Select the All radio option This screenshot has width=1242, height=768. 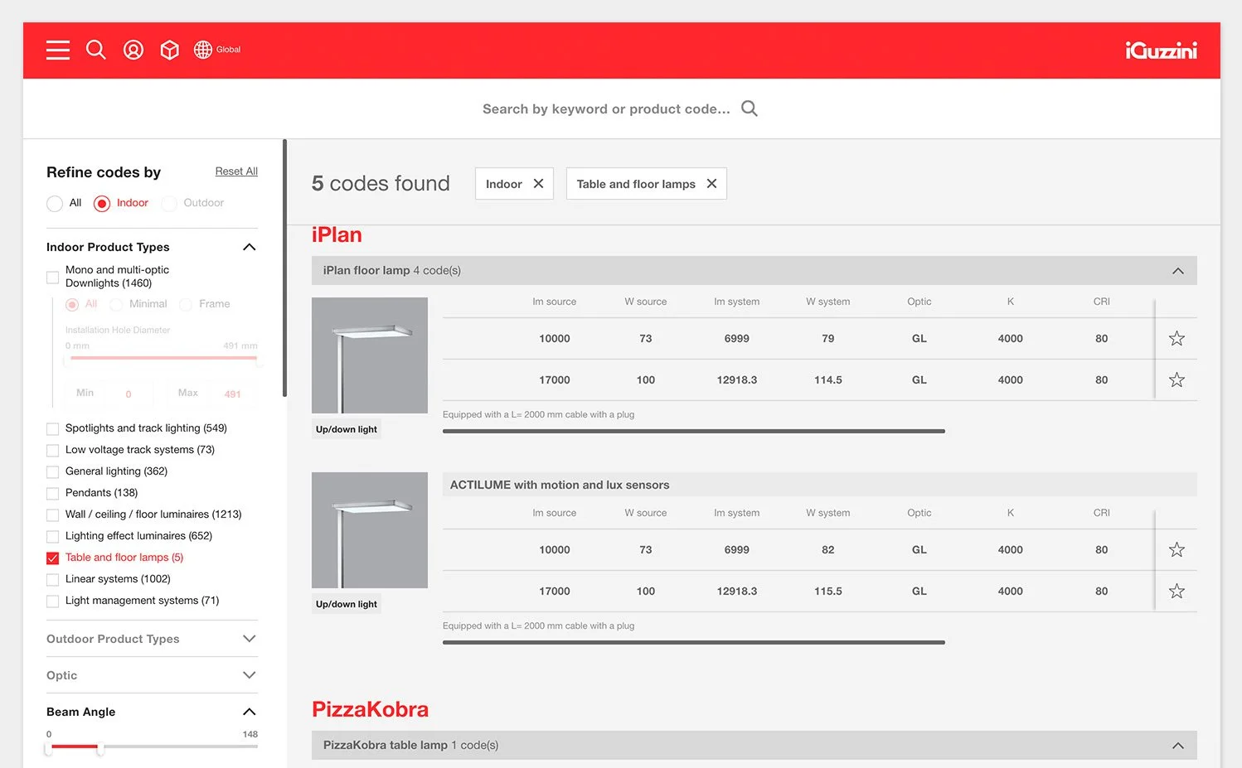55,203
